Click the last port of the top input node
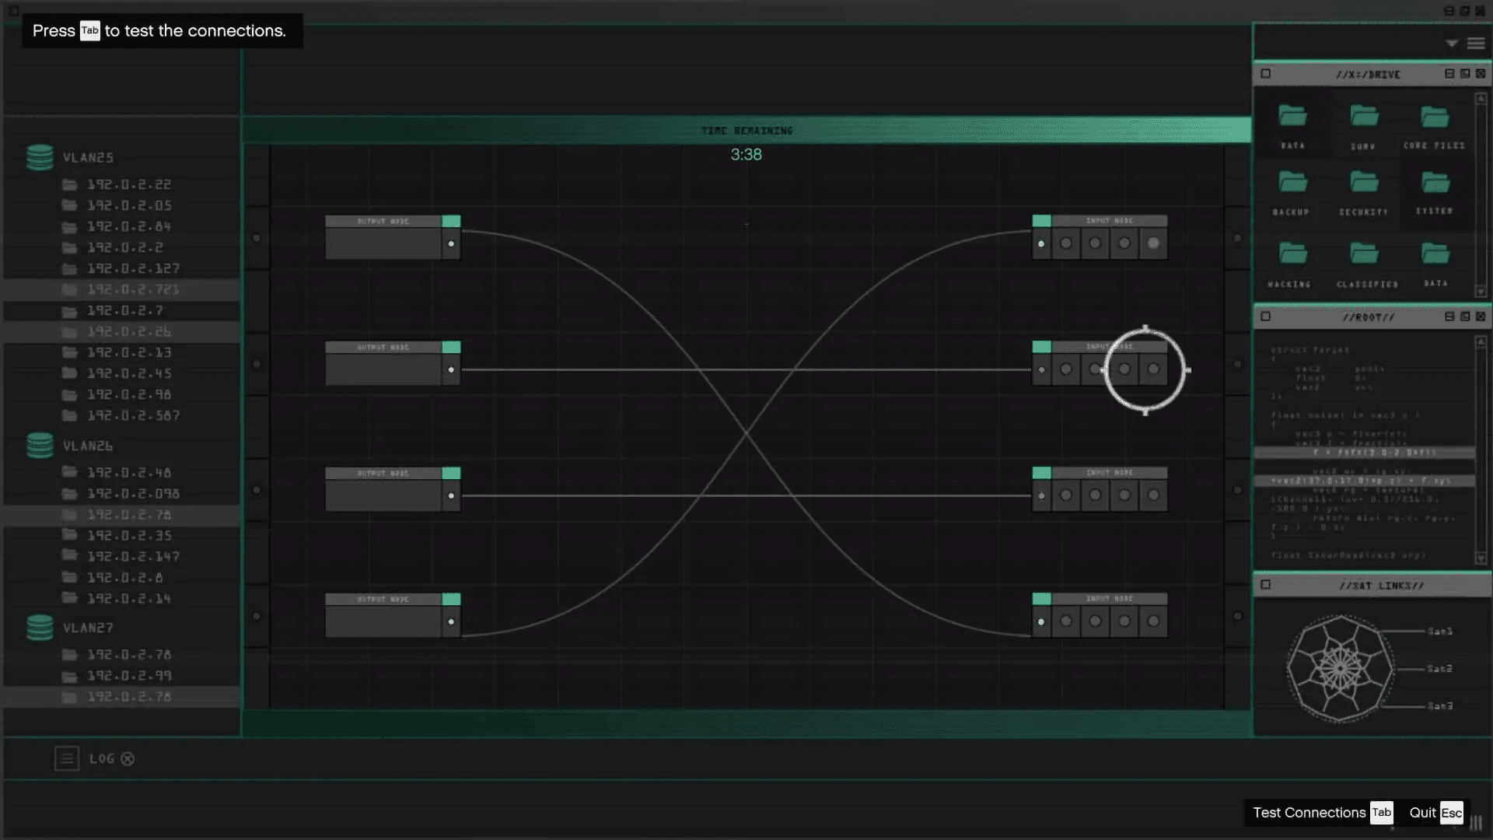The height and width of the screenshot is (840, 1493). [x=1153, y=243]
